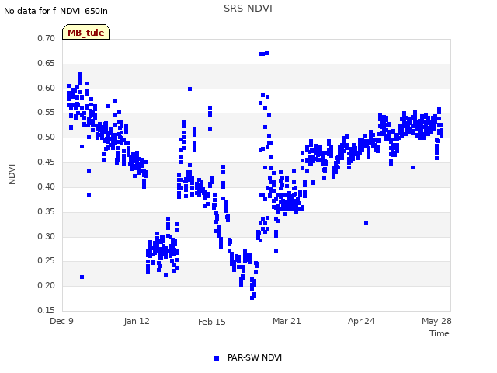Click the single data point at 0.60 in early February

point(189,89)
